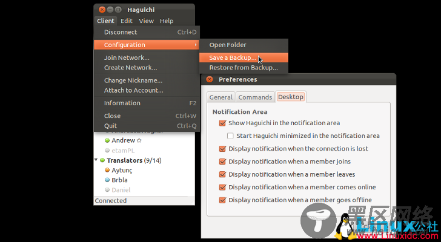Click the Translators green network status icon
This screenshot has height=242, width=441.
(102, 160)
